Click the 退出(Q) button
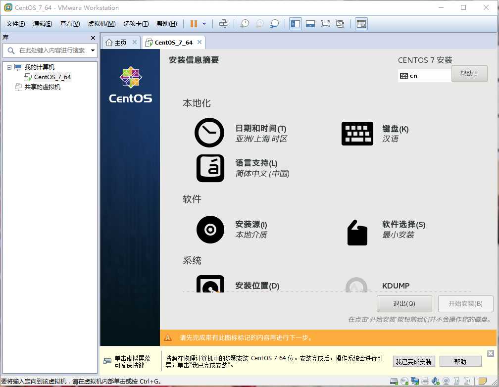This screenshot has width=499, height=387. pyautogui.click(x=404, y=304)
